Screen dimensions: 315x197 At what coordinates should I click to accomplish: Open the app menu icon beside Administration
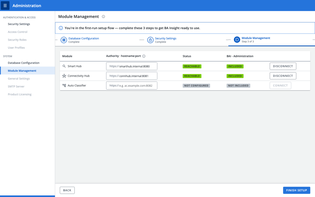point(5,6)
